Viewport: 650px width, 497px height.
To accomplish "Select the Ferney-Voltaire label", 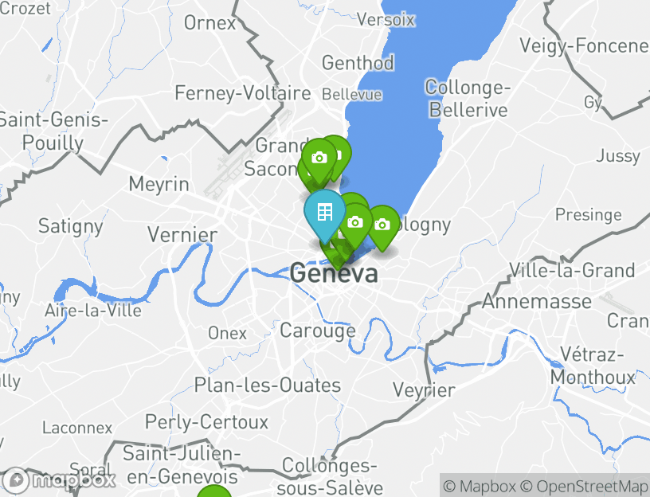I will point(243,93).
